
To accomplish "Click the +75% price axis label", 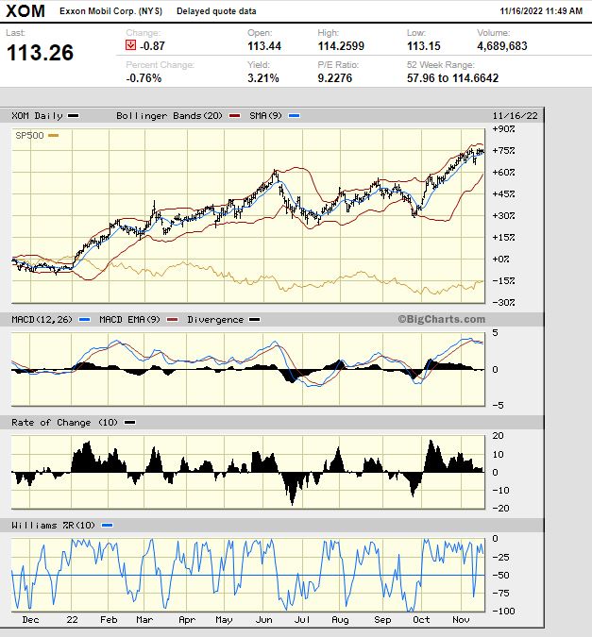I will pos(503,150).
